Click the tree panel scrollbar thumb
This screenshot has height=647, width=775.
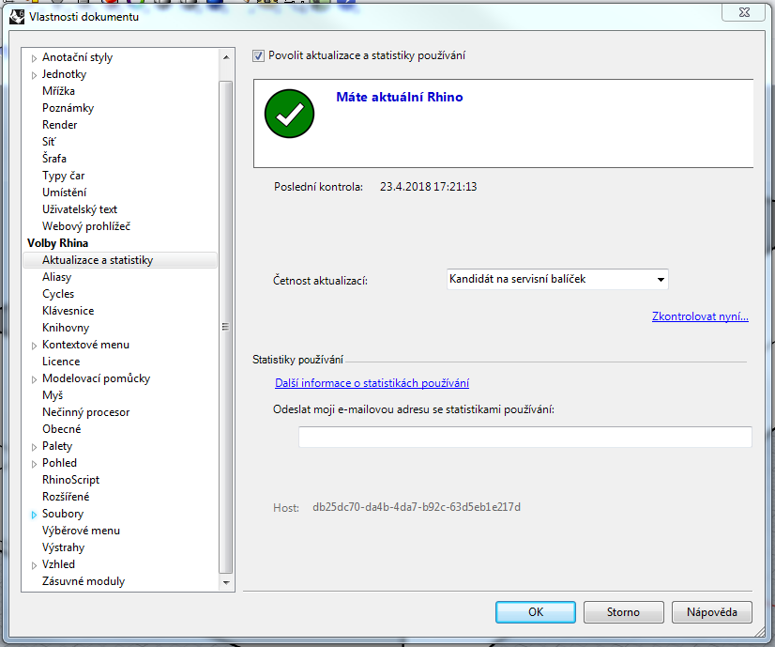225,327
